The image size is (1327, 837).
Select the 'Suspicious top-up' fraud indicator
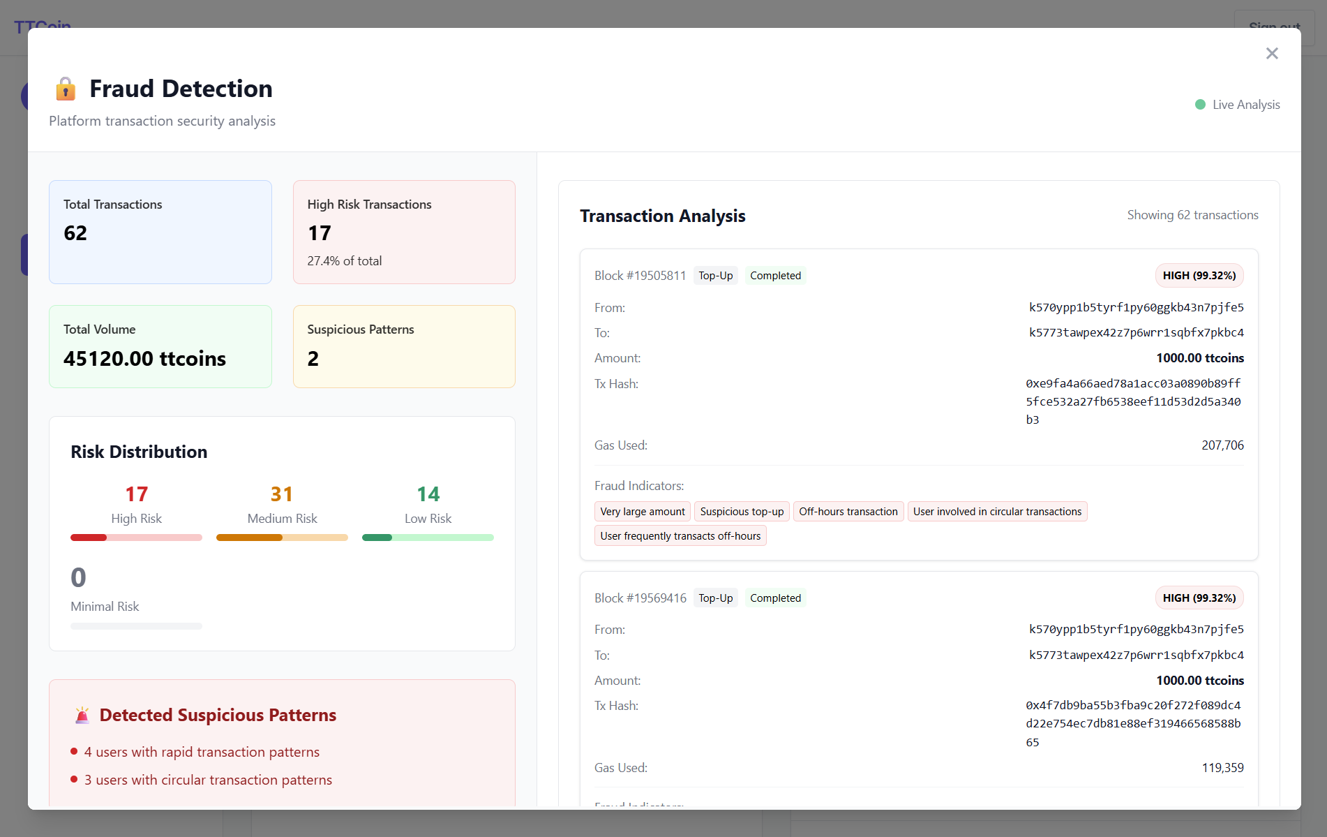(742, 512)
